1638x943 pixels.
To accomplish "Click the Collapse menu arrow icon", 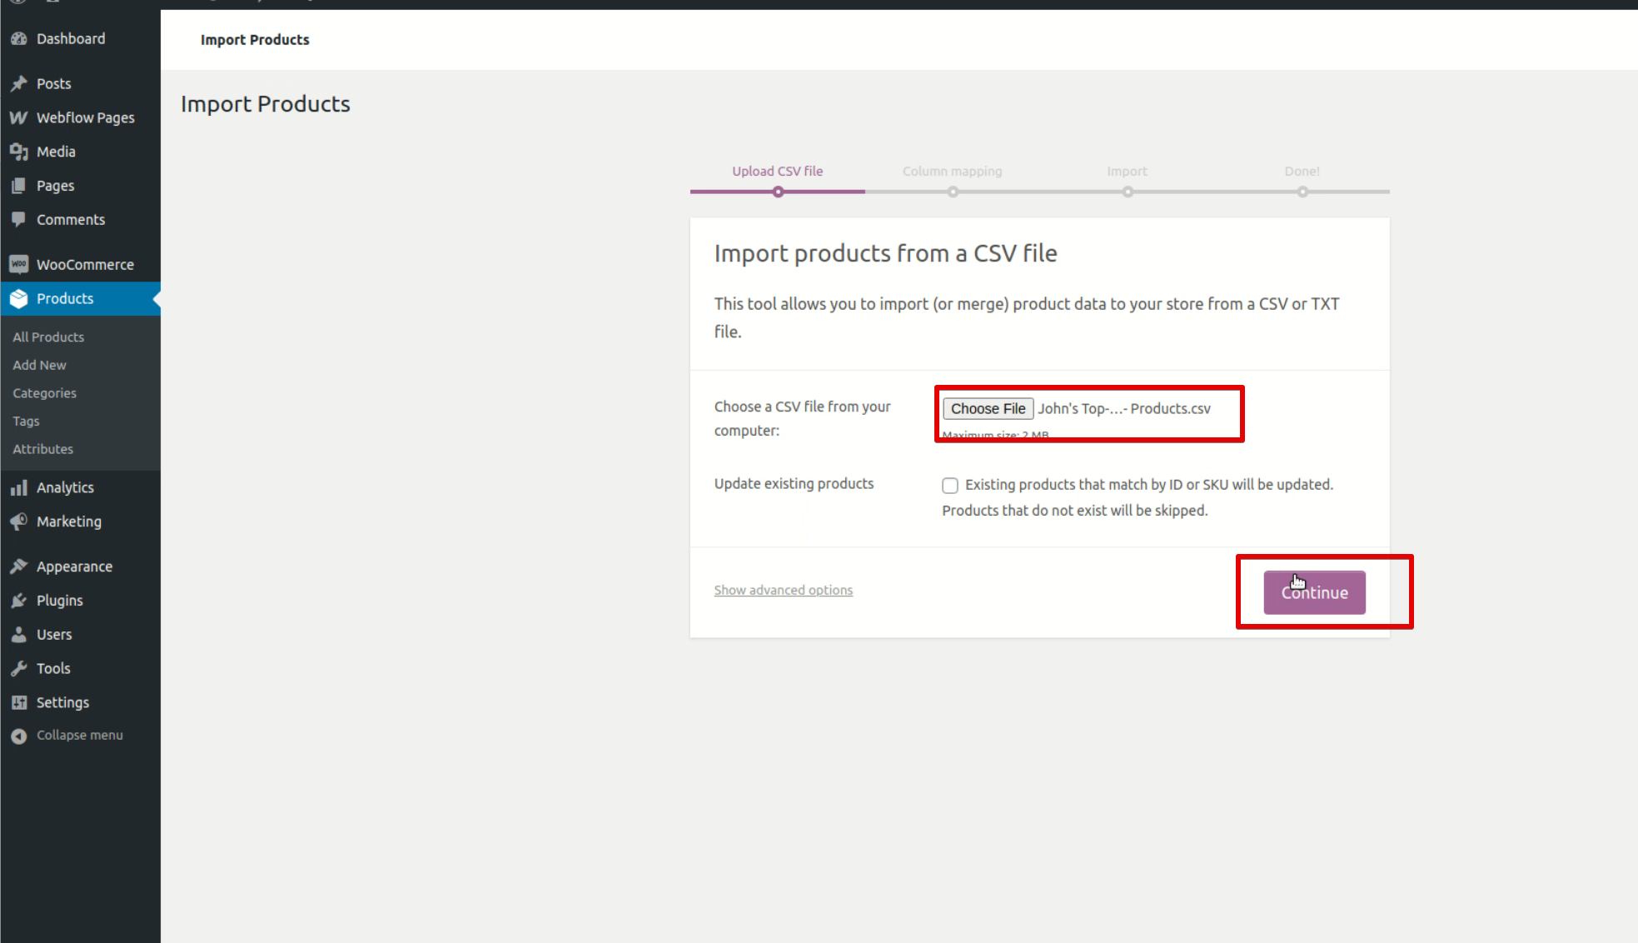I will [x=18, y=736].
